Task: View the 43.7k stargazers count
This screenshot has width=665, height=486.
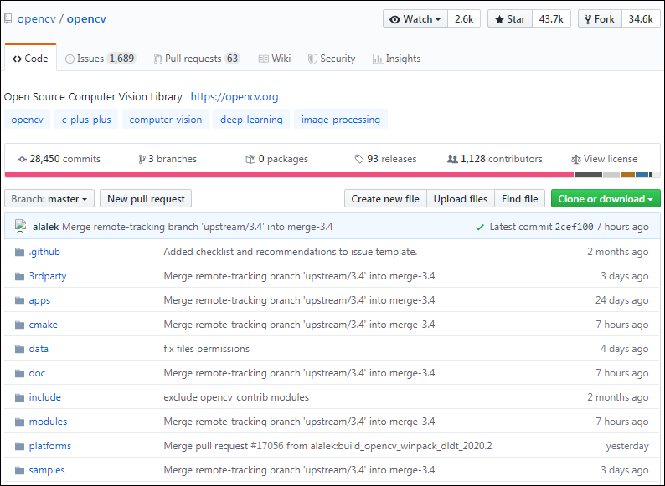Action: pos(551,19)
